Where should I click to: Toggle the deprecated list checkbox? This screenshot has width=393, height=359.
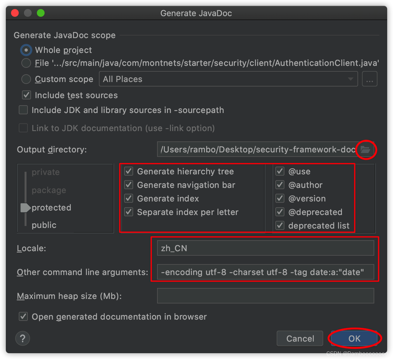coord(280,225)
